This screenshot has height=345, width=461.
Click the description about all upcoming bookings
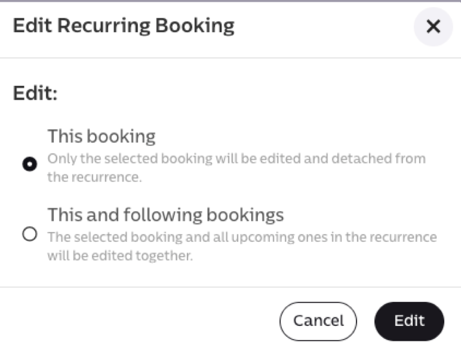point(242,237)
